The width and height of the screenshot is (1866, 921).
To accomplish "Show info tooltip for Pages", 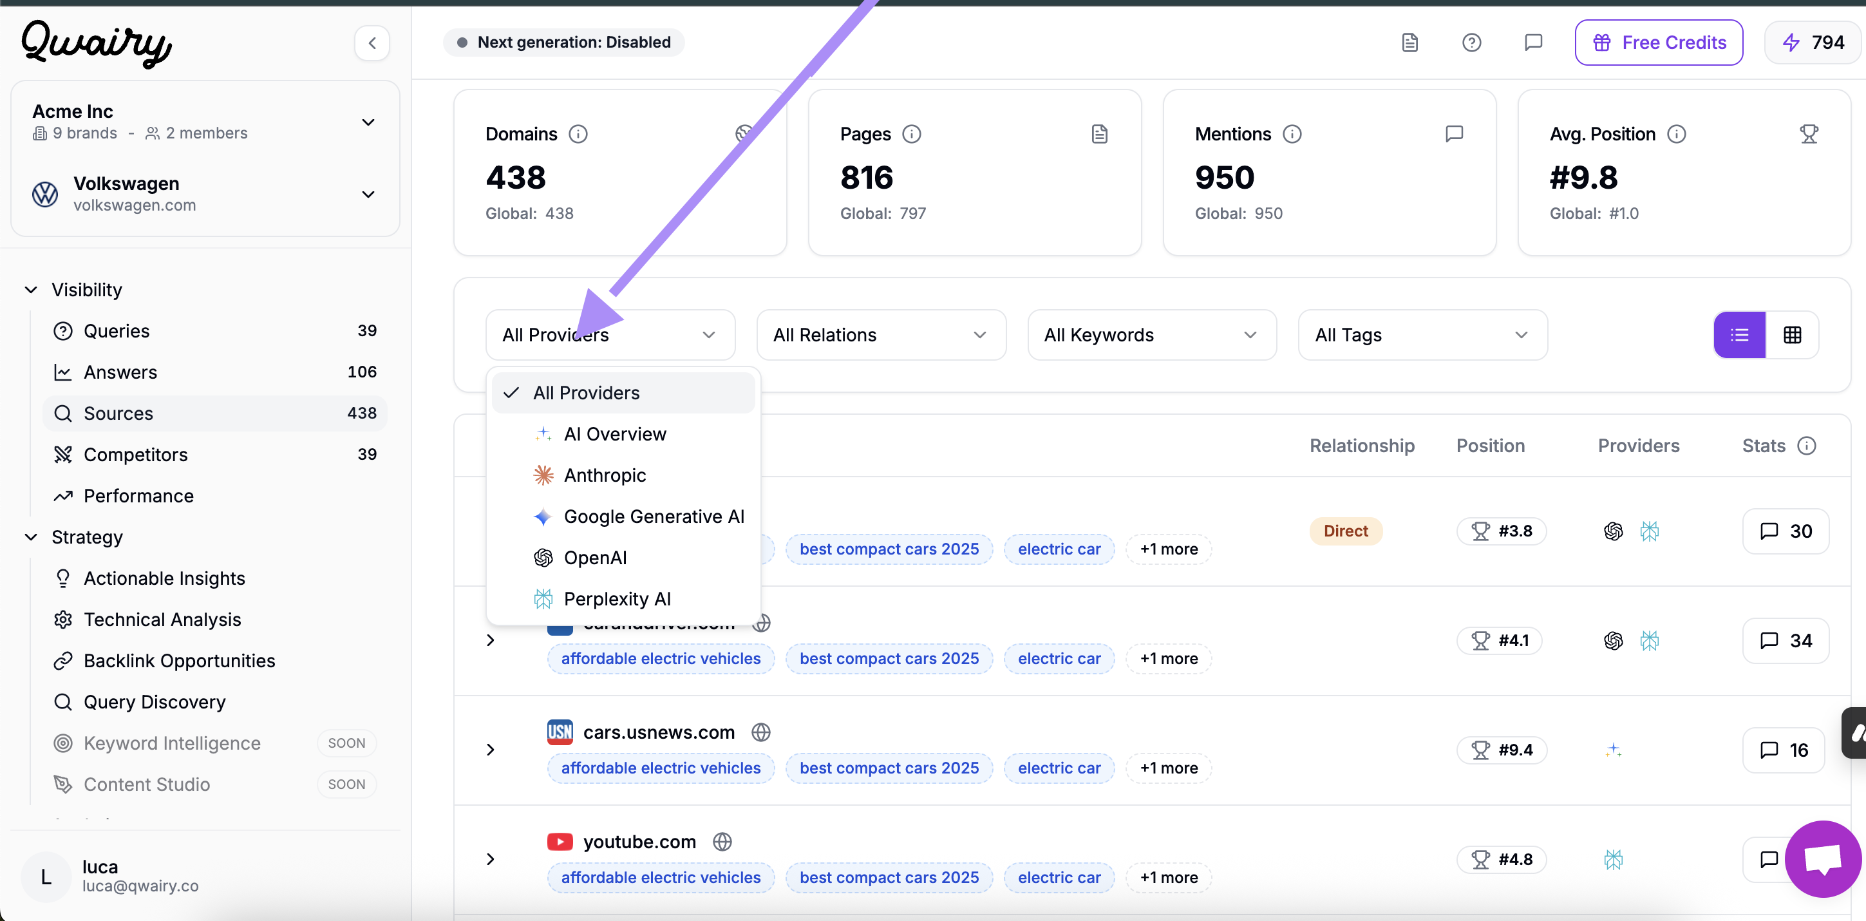I will [911, 134].
